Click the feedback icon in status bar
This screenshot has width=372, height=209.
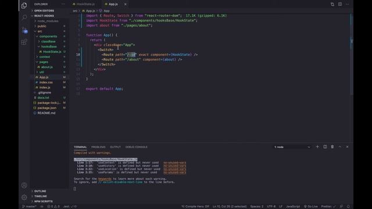(341, 207)
